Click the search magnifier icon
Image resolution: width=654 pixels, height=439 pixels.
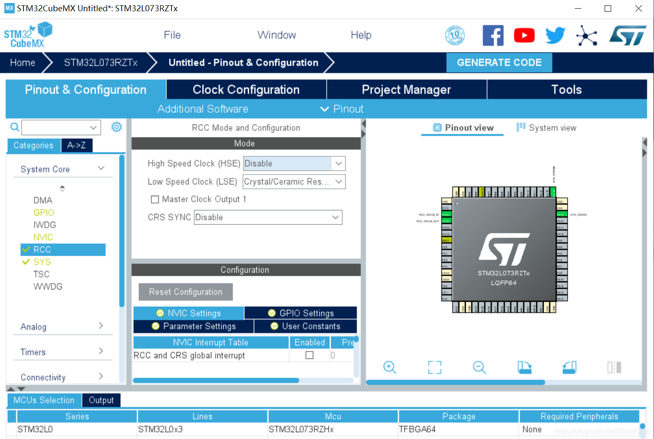coord(15,127)
